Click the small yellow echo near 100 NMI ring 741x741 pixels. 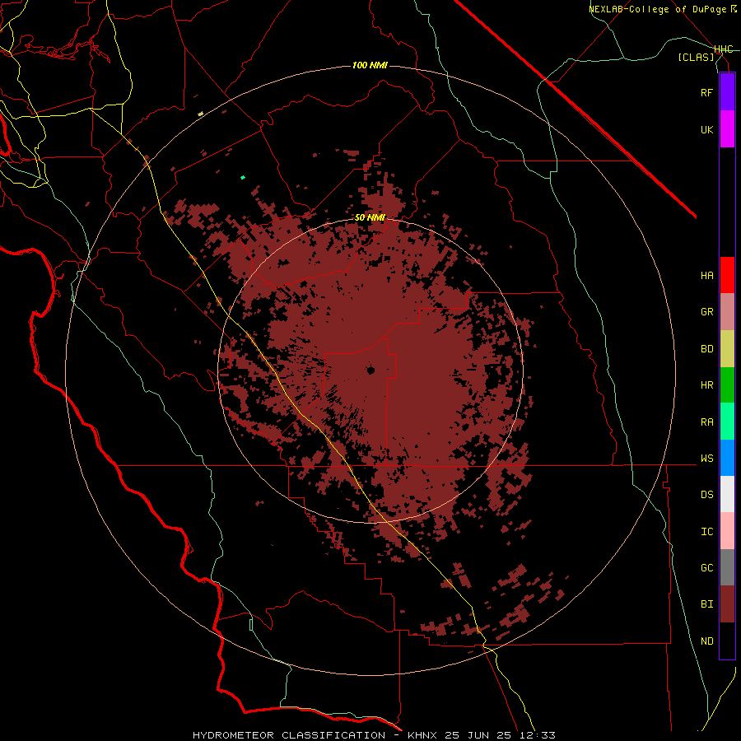point(200,114)
